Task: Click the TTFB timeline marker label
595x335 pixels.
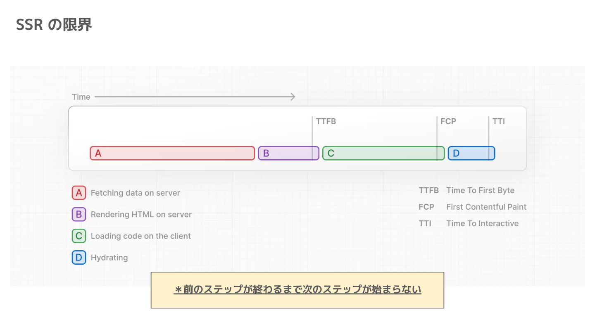Action: [x=326, y=122]
